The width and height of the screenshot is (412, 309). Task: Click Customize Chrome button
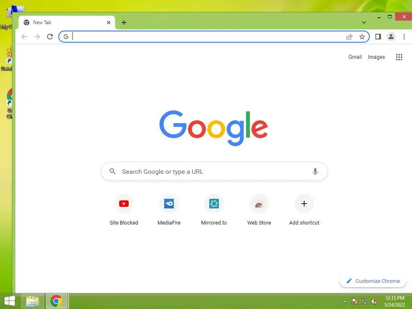[x=373, y=281]
